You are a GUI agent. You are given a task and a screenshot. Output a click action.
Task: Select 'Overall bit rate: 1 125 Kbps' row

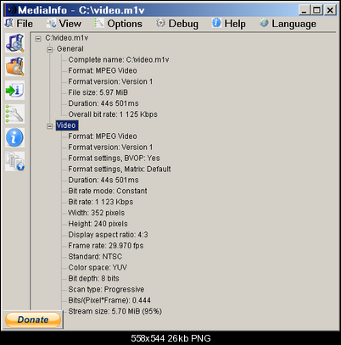tap(113, 114)
